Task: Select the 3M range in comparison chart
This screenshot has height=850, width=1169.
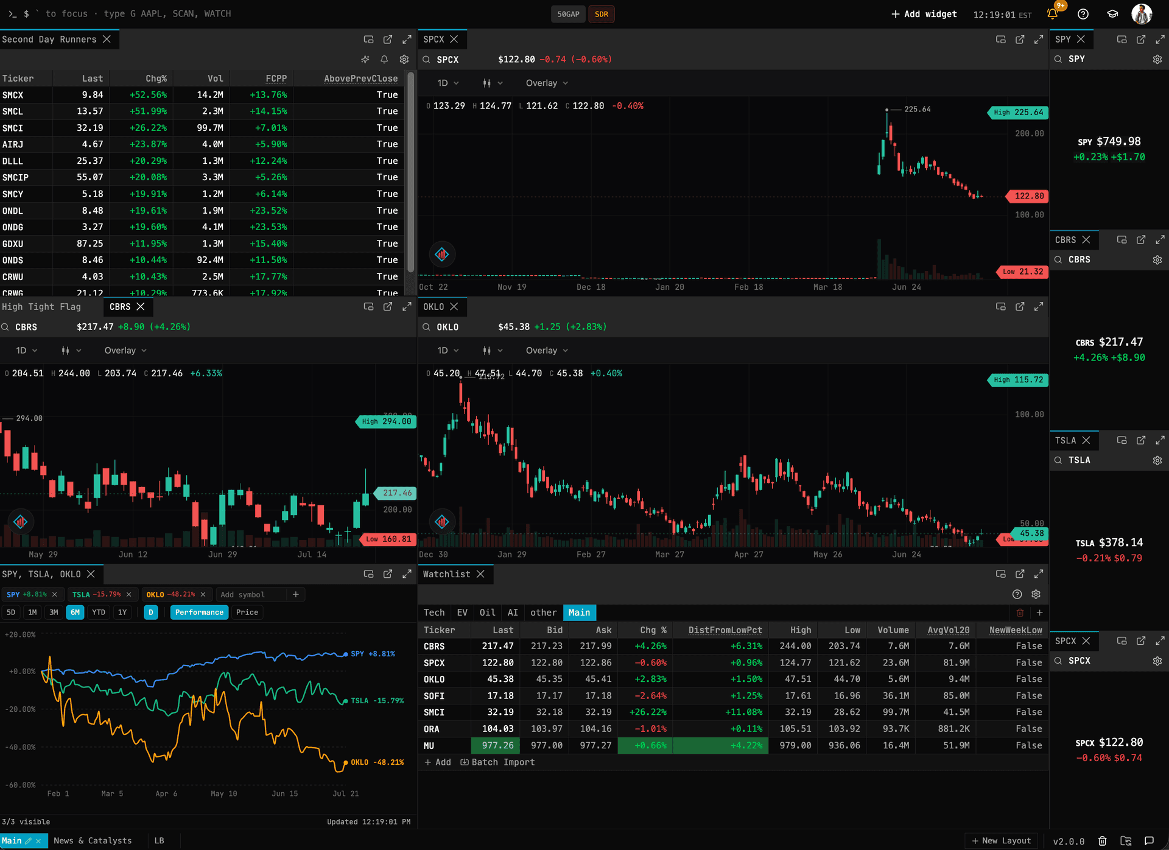Action: click(x=54, y=613)
